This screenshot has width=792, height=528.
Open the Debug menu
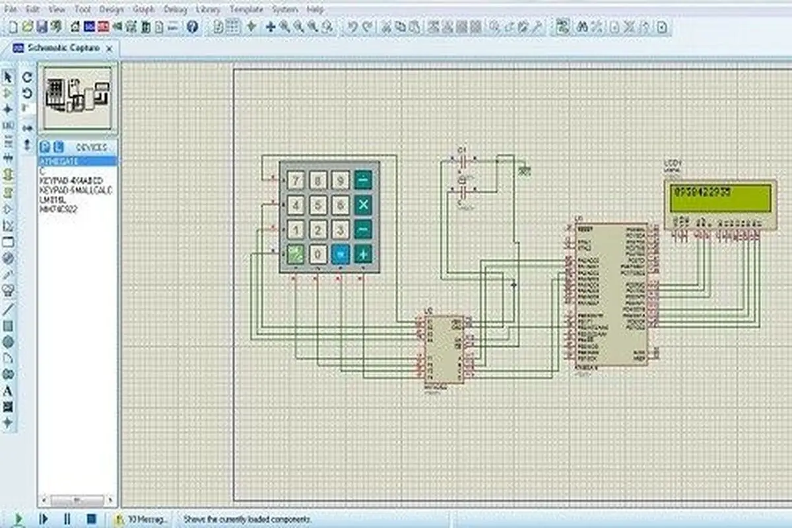[175, 10]
